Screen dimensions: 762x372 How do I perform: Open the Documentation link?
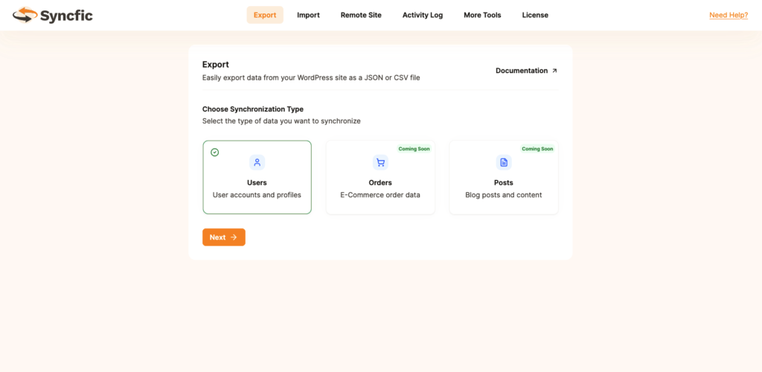(x=522, y=71)
